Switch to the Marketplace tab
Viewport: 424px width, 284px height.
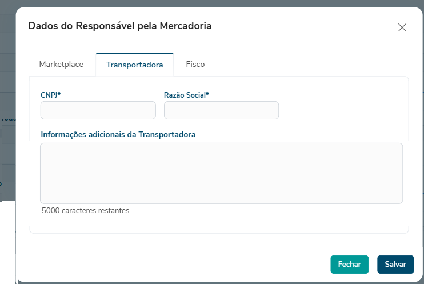coord(61,64)
